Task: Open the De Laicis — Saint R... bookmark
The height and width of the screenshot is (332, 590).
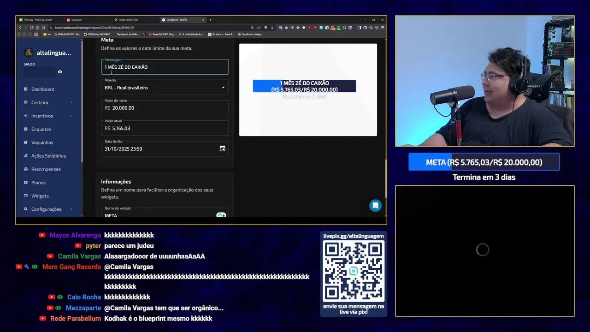Action: click(221, 34)
